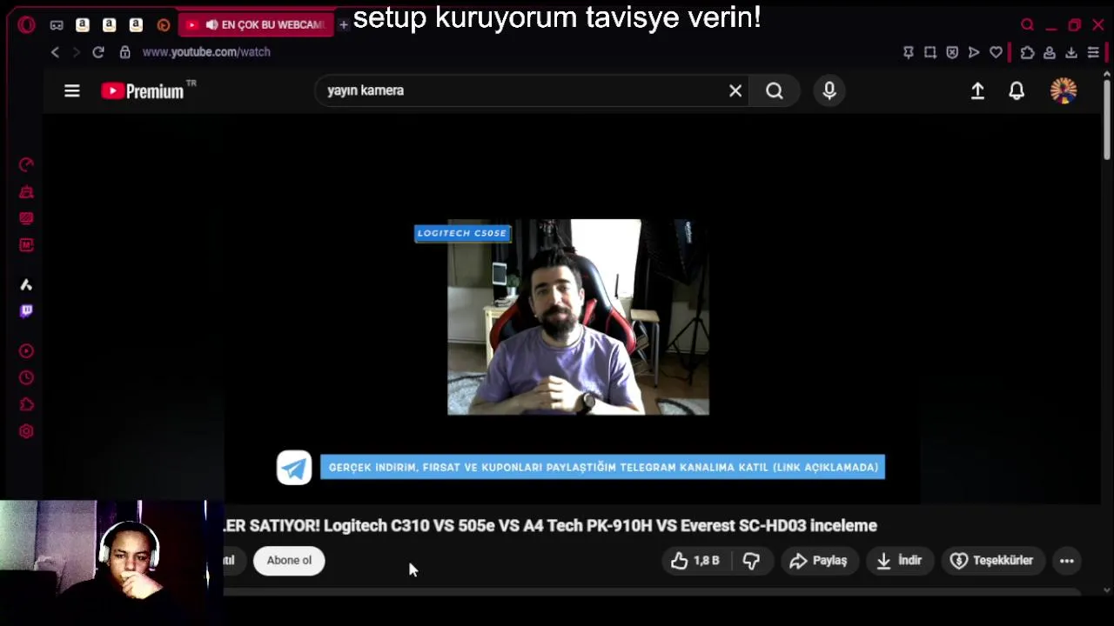1114x626 pixels.
Task: Open the striped panel sidebar icon
Action: (26, 218)
